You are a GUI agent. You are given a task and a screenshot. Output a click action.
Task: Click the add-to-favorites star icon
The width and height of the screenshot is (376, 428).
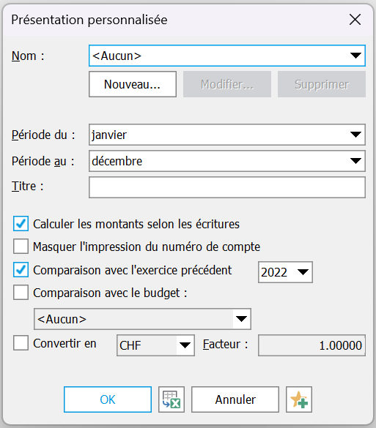point(299,399)
